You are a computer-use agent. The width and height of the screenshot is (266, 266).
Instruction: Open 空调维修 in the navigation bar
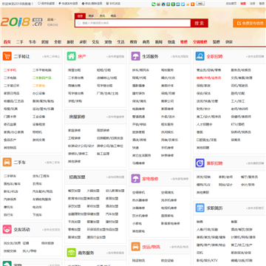(200, 42)
